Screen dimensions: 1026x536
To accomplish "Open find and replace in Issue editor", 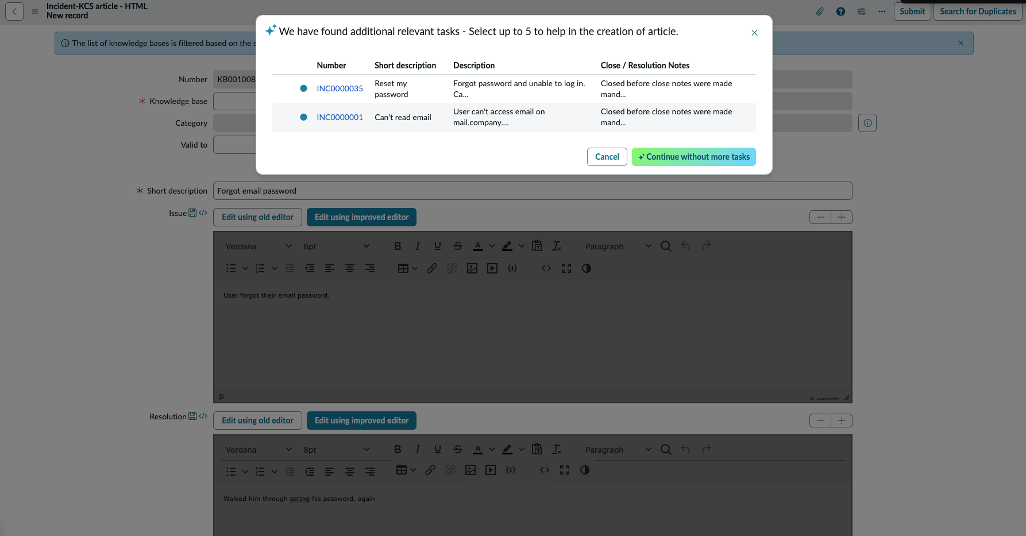I will click(666, 246).
